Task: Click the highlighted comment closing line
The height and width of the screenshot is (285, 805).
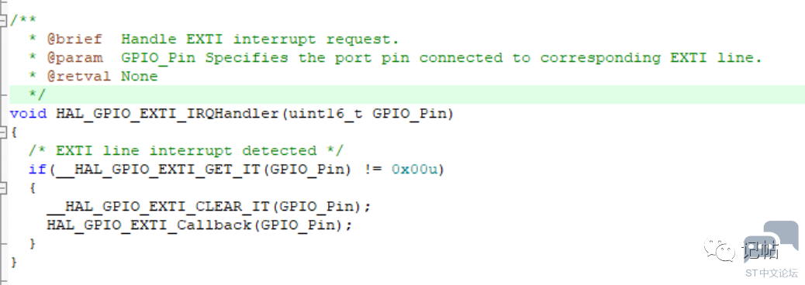Action: click(x=407, y=94)
